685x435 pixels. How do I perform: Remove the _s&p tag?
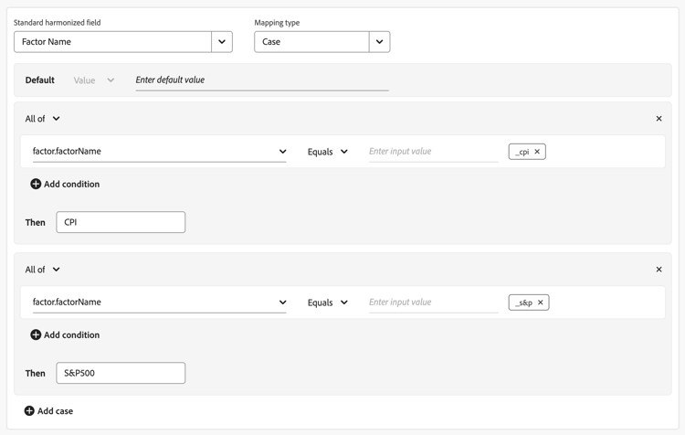pyautogui.click(x=541, y=302)
